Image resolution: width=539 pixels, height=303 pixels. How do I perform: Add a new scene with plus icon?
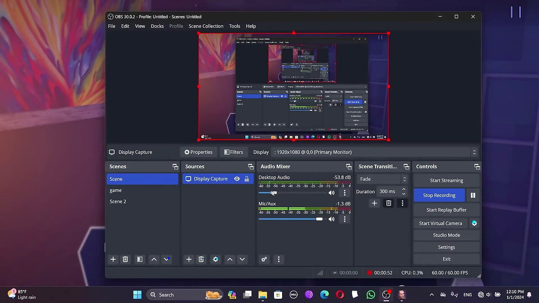point(113,259)
